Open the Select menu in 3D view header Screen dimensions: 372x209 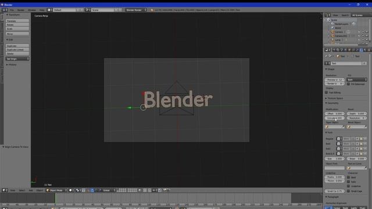(22, 190)
